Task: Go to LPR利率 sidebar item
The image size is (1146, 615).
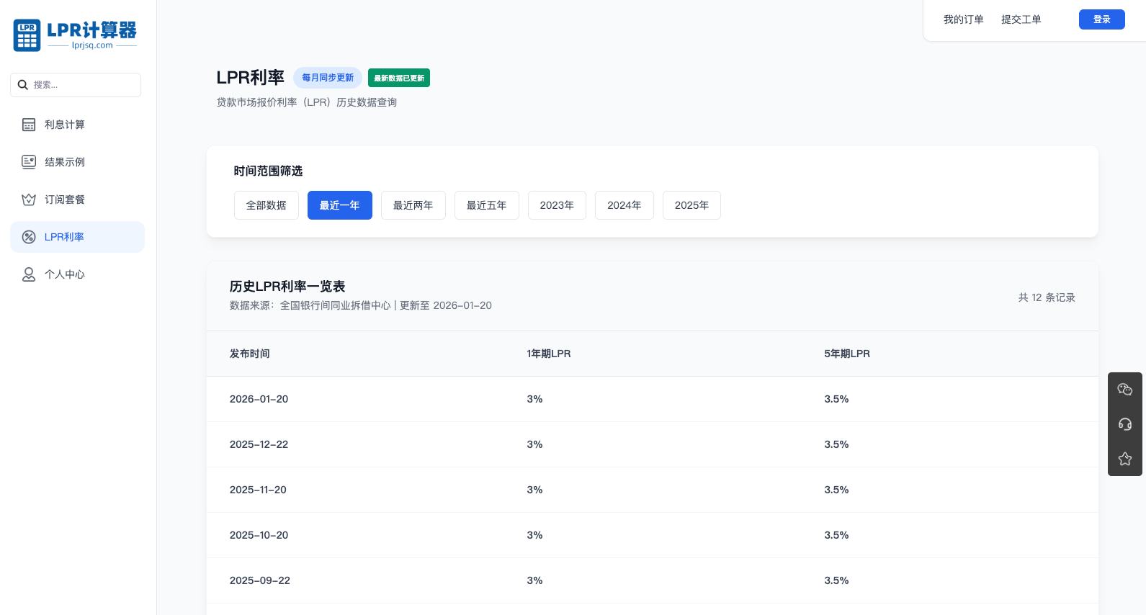Action: coord(65,237)
